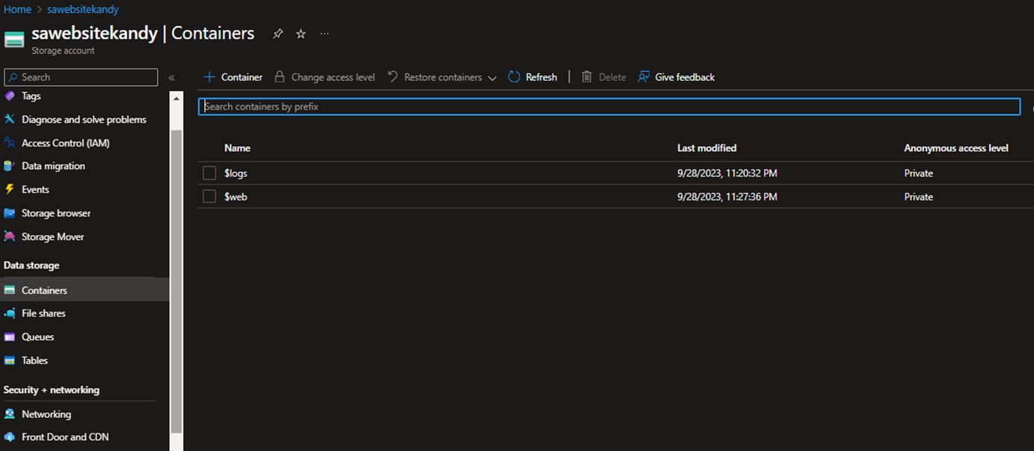Click the Refresh circular arrow icon
Image resolution: width=1034 pixels, height=451 pixels.
(x=514, y=77)
